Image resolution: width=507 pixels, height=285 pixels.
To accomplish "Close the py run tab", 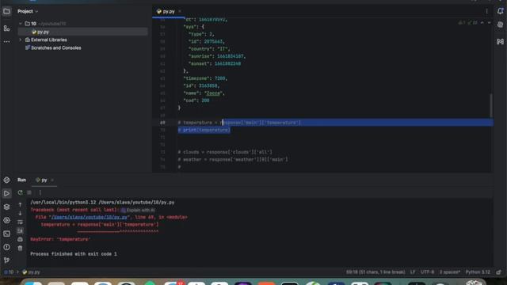I will [52, 180].
